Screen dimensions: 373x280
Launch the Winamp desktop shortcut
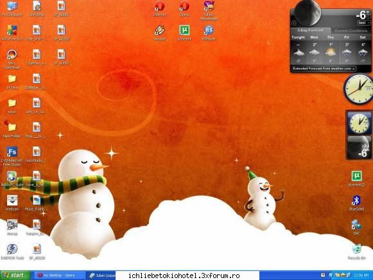click(160, 33)
